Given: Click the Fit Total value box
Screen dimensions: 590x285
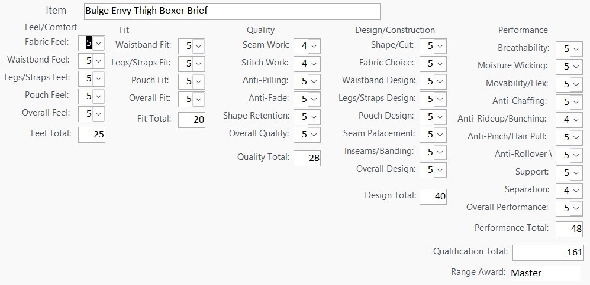Looking at the screenshot, I should (192, 119).
